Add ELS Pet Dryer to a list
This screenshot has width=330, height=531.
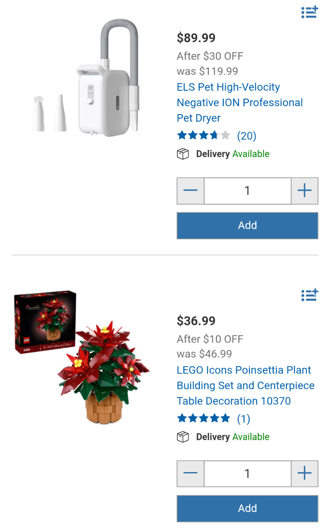click(309, 12)
